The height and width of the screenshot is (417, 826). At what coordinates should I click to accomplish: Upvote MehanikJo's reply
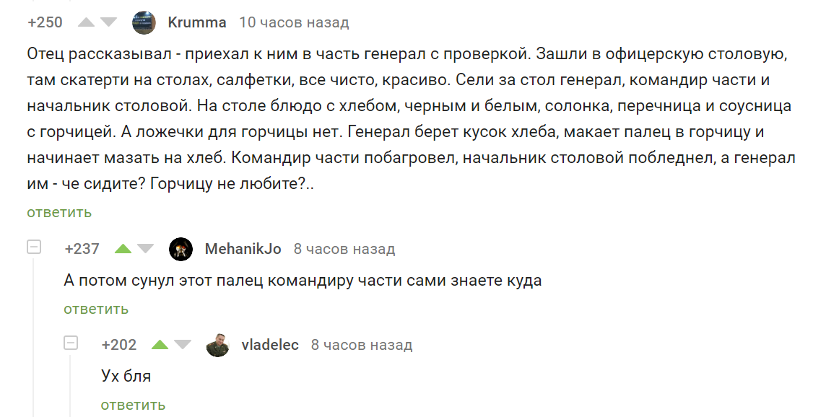point(123,249)
